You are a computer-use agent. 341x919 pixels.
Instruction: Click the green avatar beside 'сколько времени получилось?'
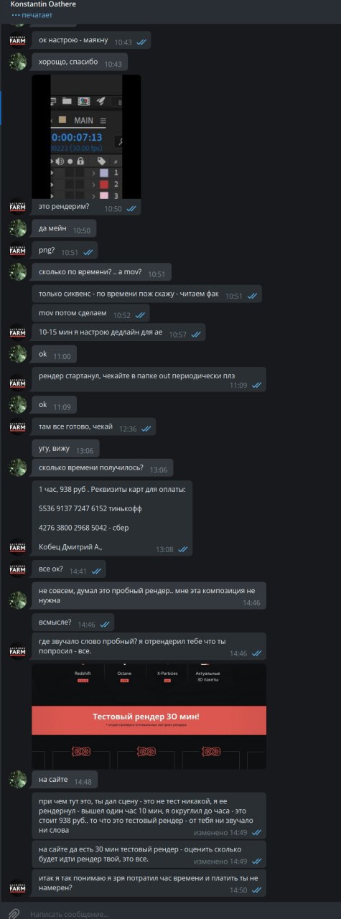17,468
